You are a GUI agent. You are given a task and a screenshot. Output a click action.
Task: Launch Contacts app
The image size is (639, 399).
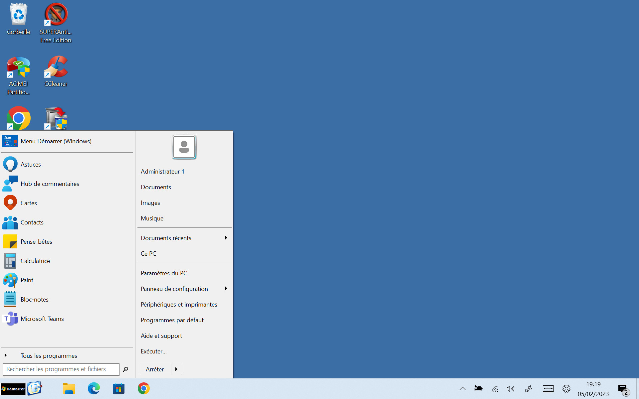tap(67, 222)
